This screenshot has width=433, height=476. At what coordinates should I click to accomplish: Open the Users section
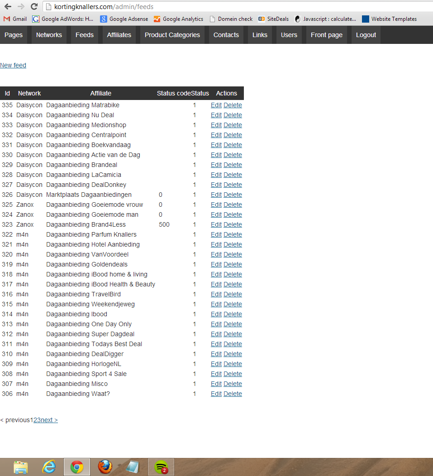pos(289,35)
